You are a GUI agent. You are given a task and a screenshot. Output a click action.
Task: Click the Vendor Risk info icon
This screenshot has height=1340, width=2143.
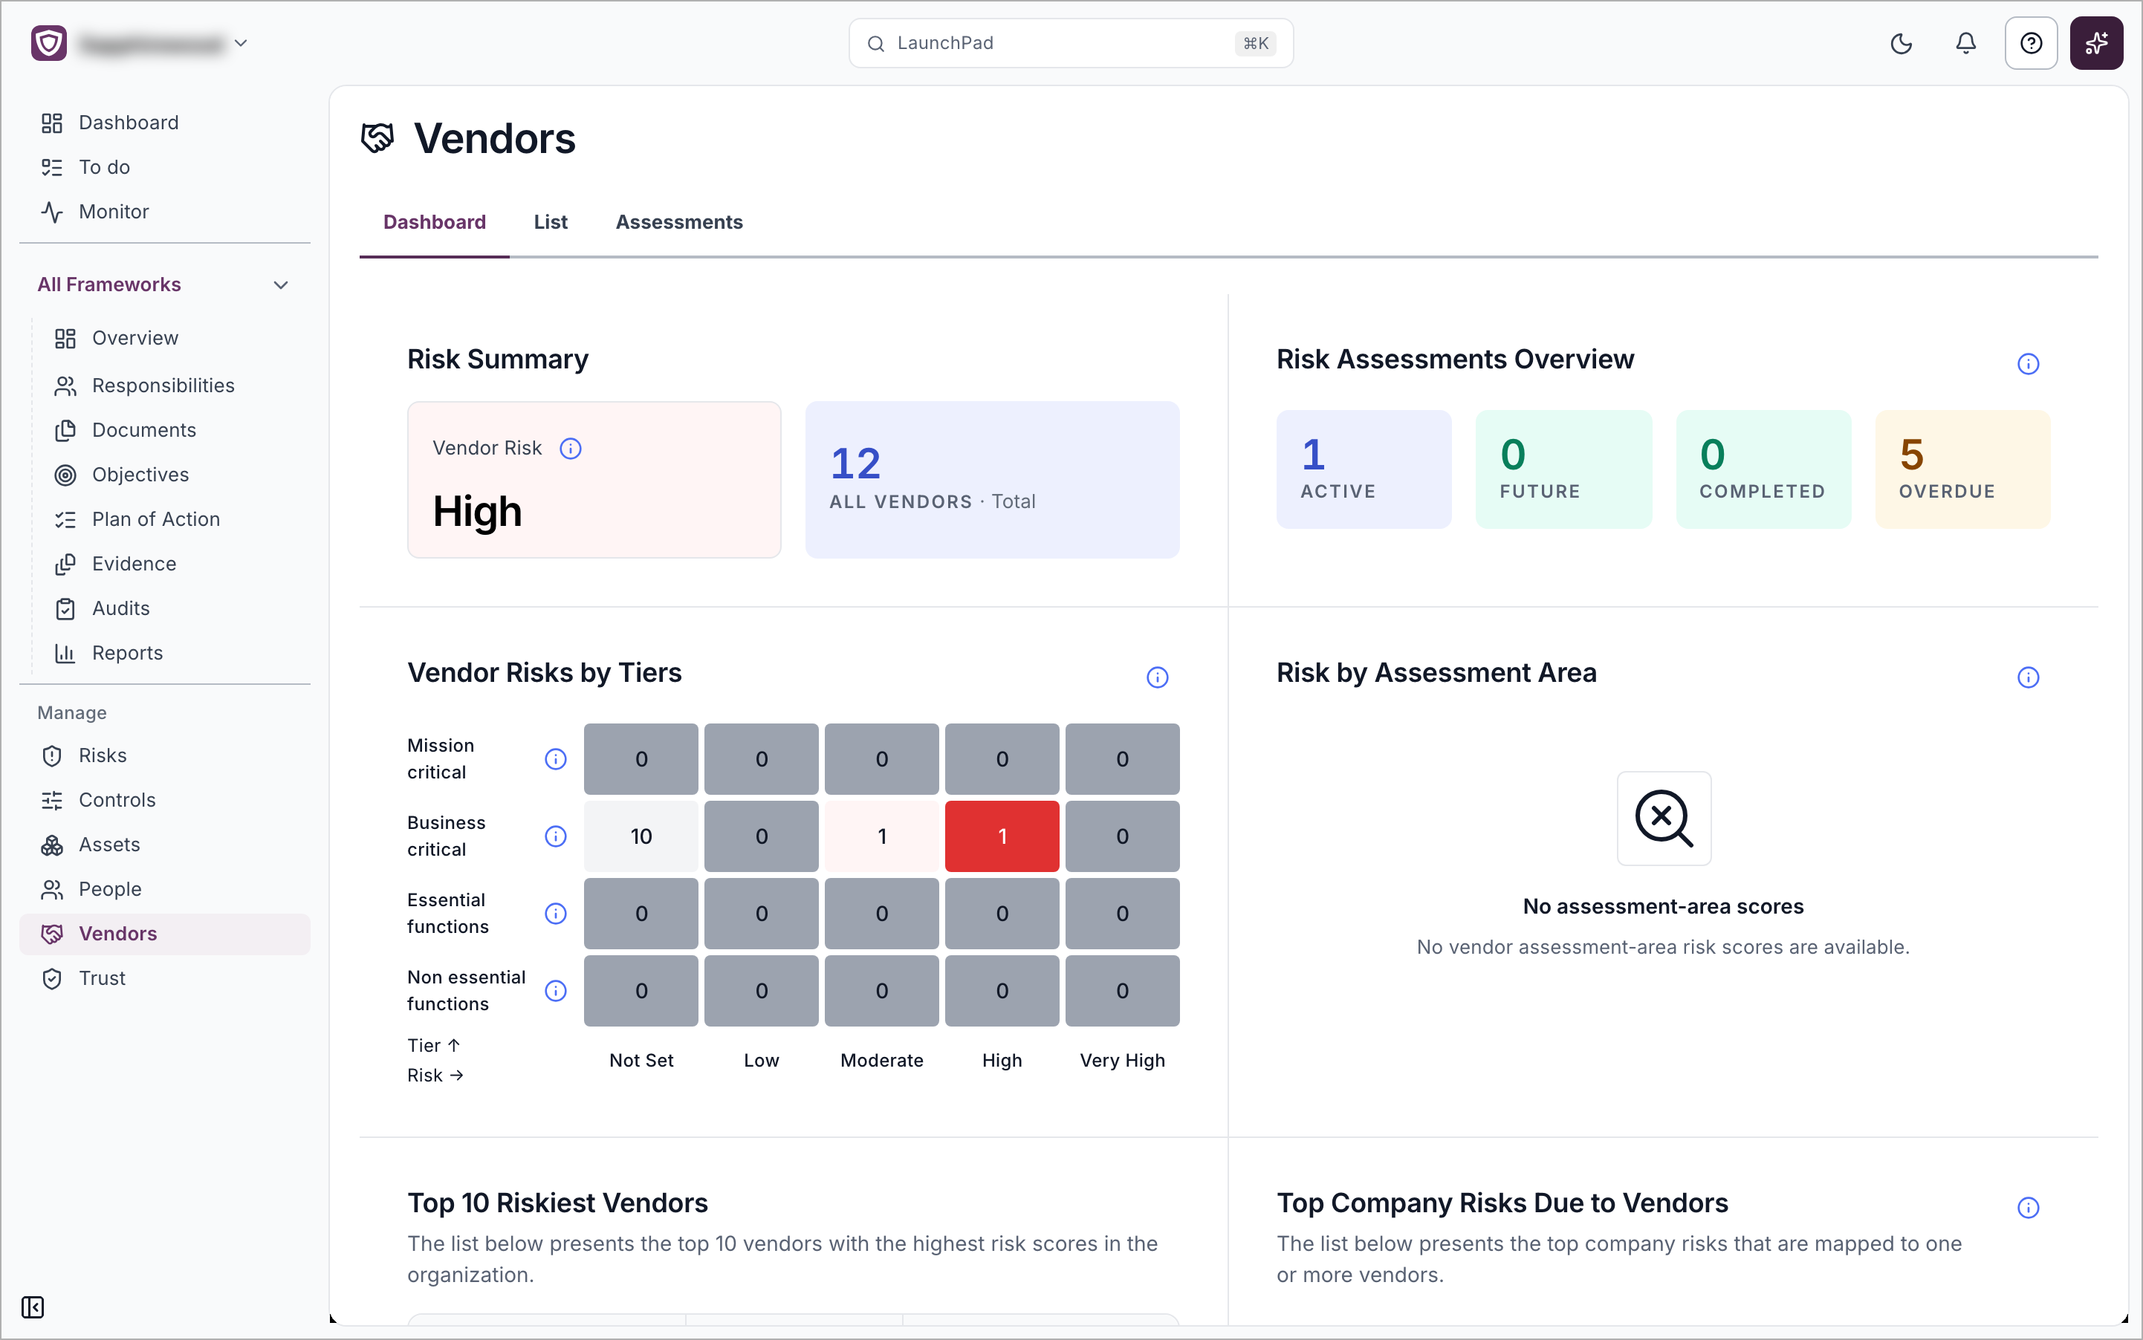pos(571,449)
